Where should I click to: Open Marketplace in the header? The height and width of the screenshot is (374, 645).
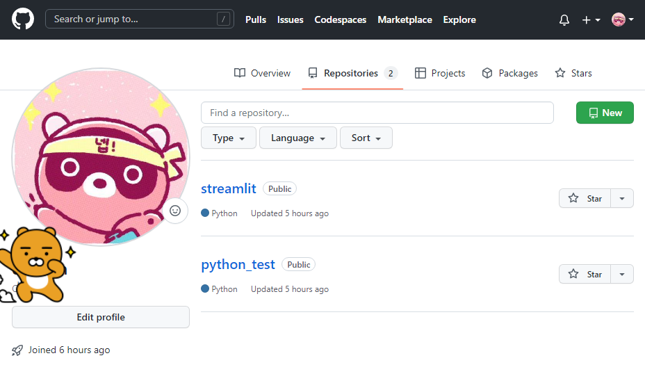pos(405,19)
